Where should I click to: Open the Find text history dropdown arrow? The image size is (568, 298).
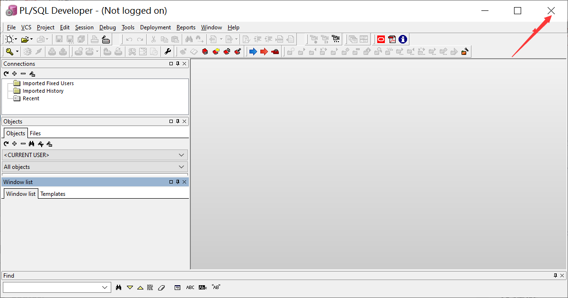105,287
